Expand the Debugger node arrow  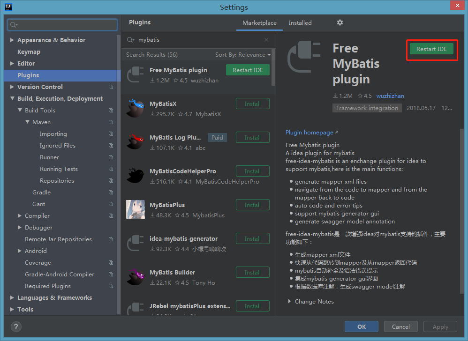tap(19, 228)
